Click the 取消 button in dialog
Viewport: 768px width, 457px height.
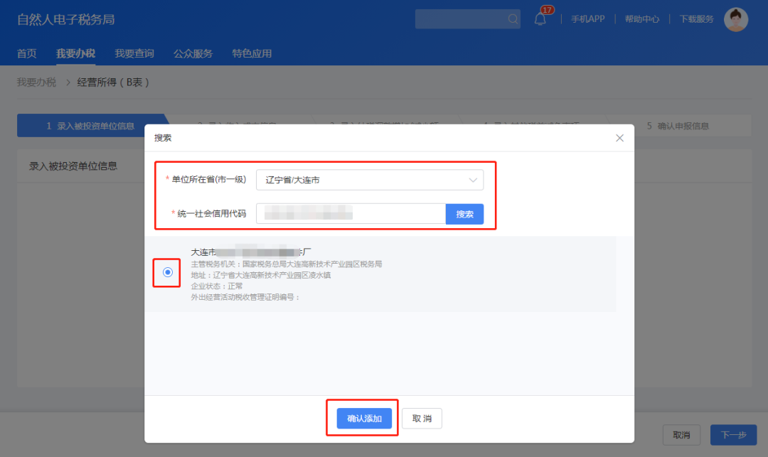(422, 419)
